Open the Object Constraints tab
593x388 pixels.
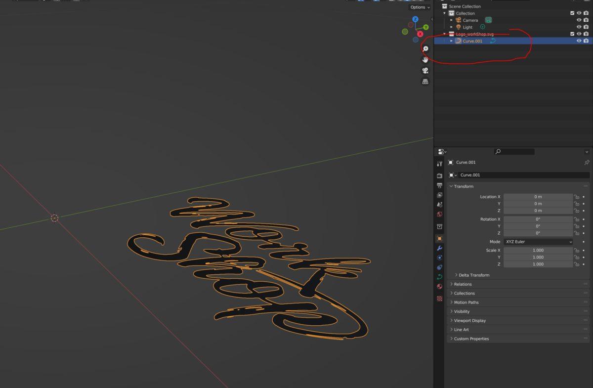[x=439, y=267]
